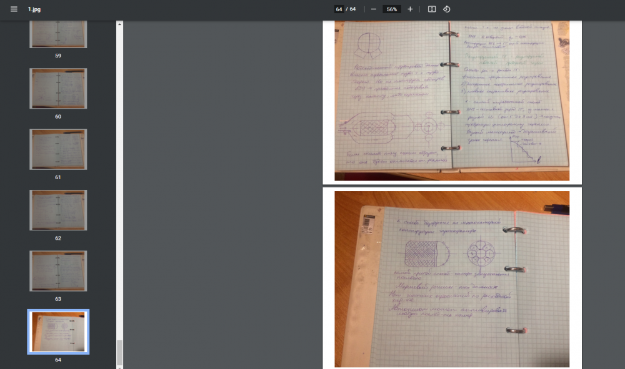
Task: Select the highlighted page 64 thumbnail
Action: tap(58, 332)
